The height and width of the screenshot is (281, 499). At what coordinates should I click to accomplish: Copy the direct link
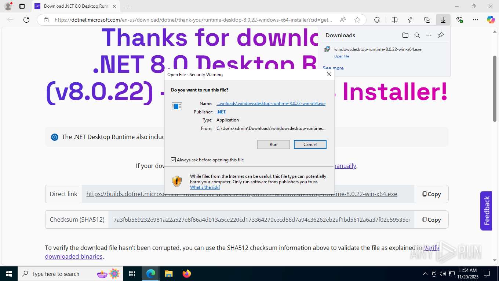(x=431, y=194)
